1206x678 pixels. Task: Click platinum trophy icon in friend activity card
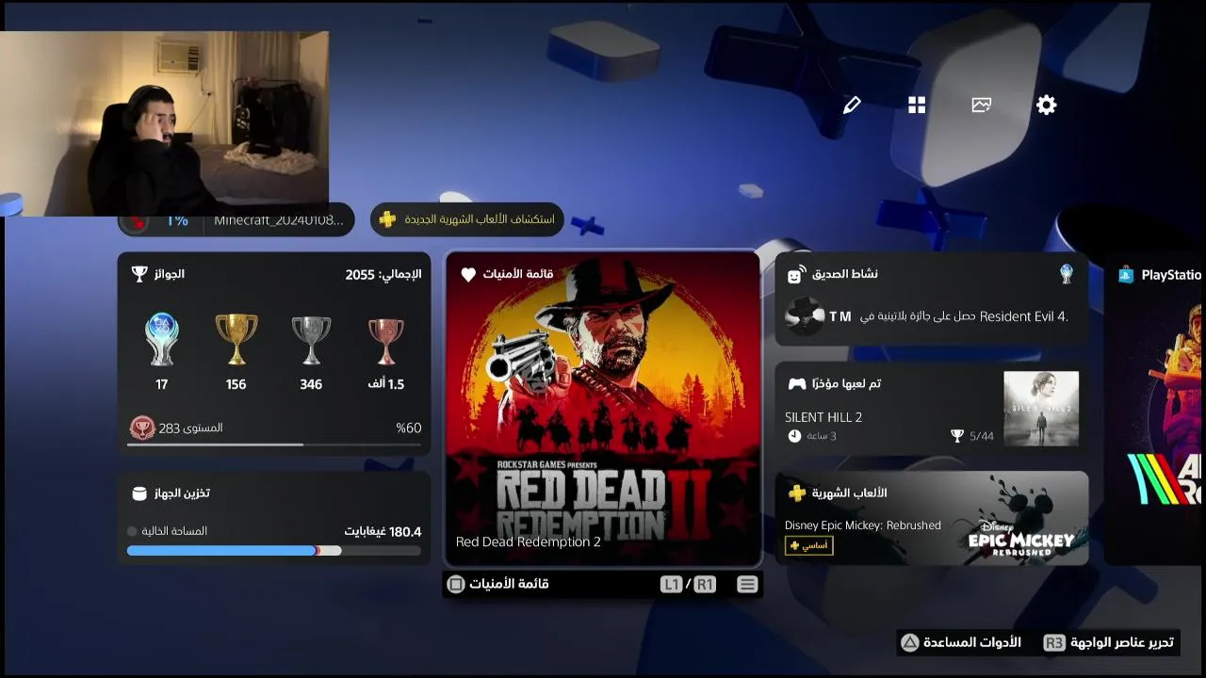pyautogui.click(x=1067, y=274)
